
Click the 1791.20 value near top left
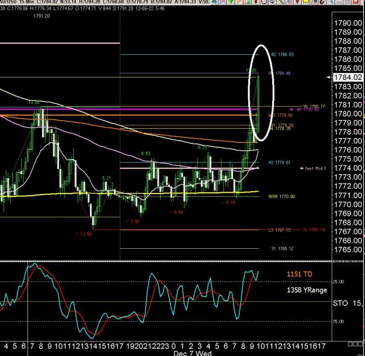click(x=41, y=16)
